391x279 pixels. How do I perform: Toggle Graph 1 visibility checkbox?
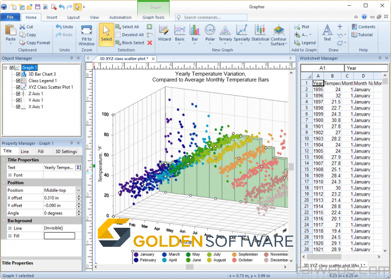(11, 68)
